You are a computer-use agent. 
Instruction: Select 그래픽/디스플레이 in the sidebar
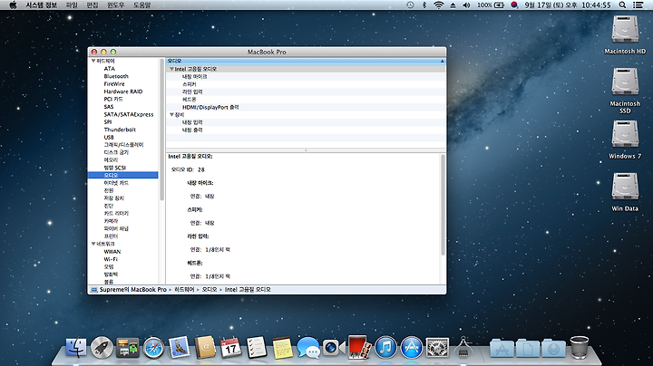click(x=123, y=145)
